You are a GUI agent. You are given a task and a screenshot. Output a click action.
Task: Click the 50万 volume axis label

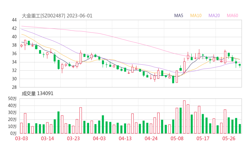(x=12, y=99)
